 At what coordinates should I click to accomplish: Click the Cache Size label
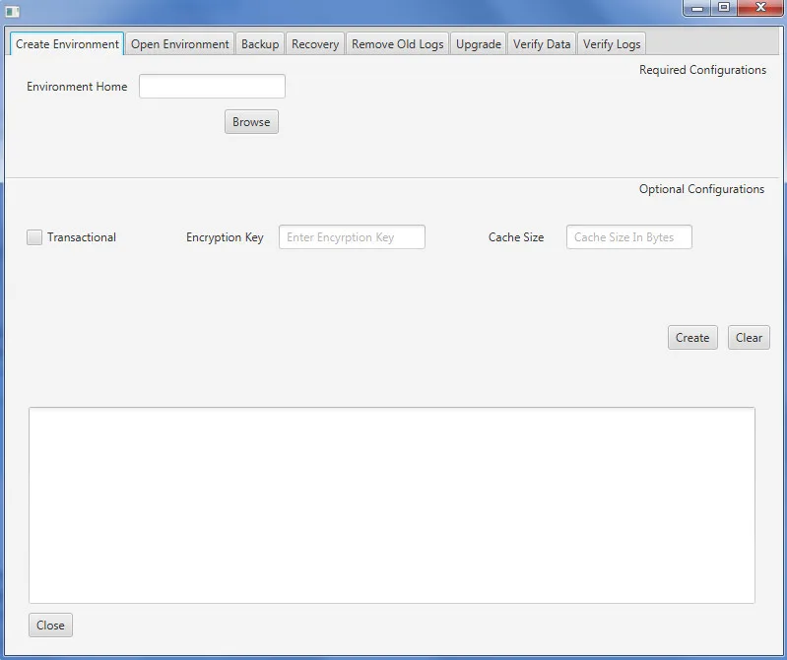[x=516, y=237]
